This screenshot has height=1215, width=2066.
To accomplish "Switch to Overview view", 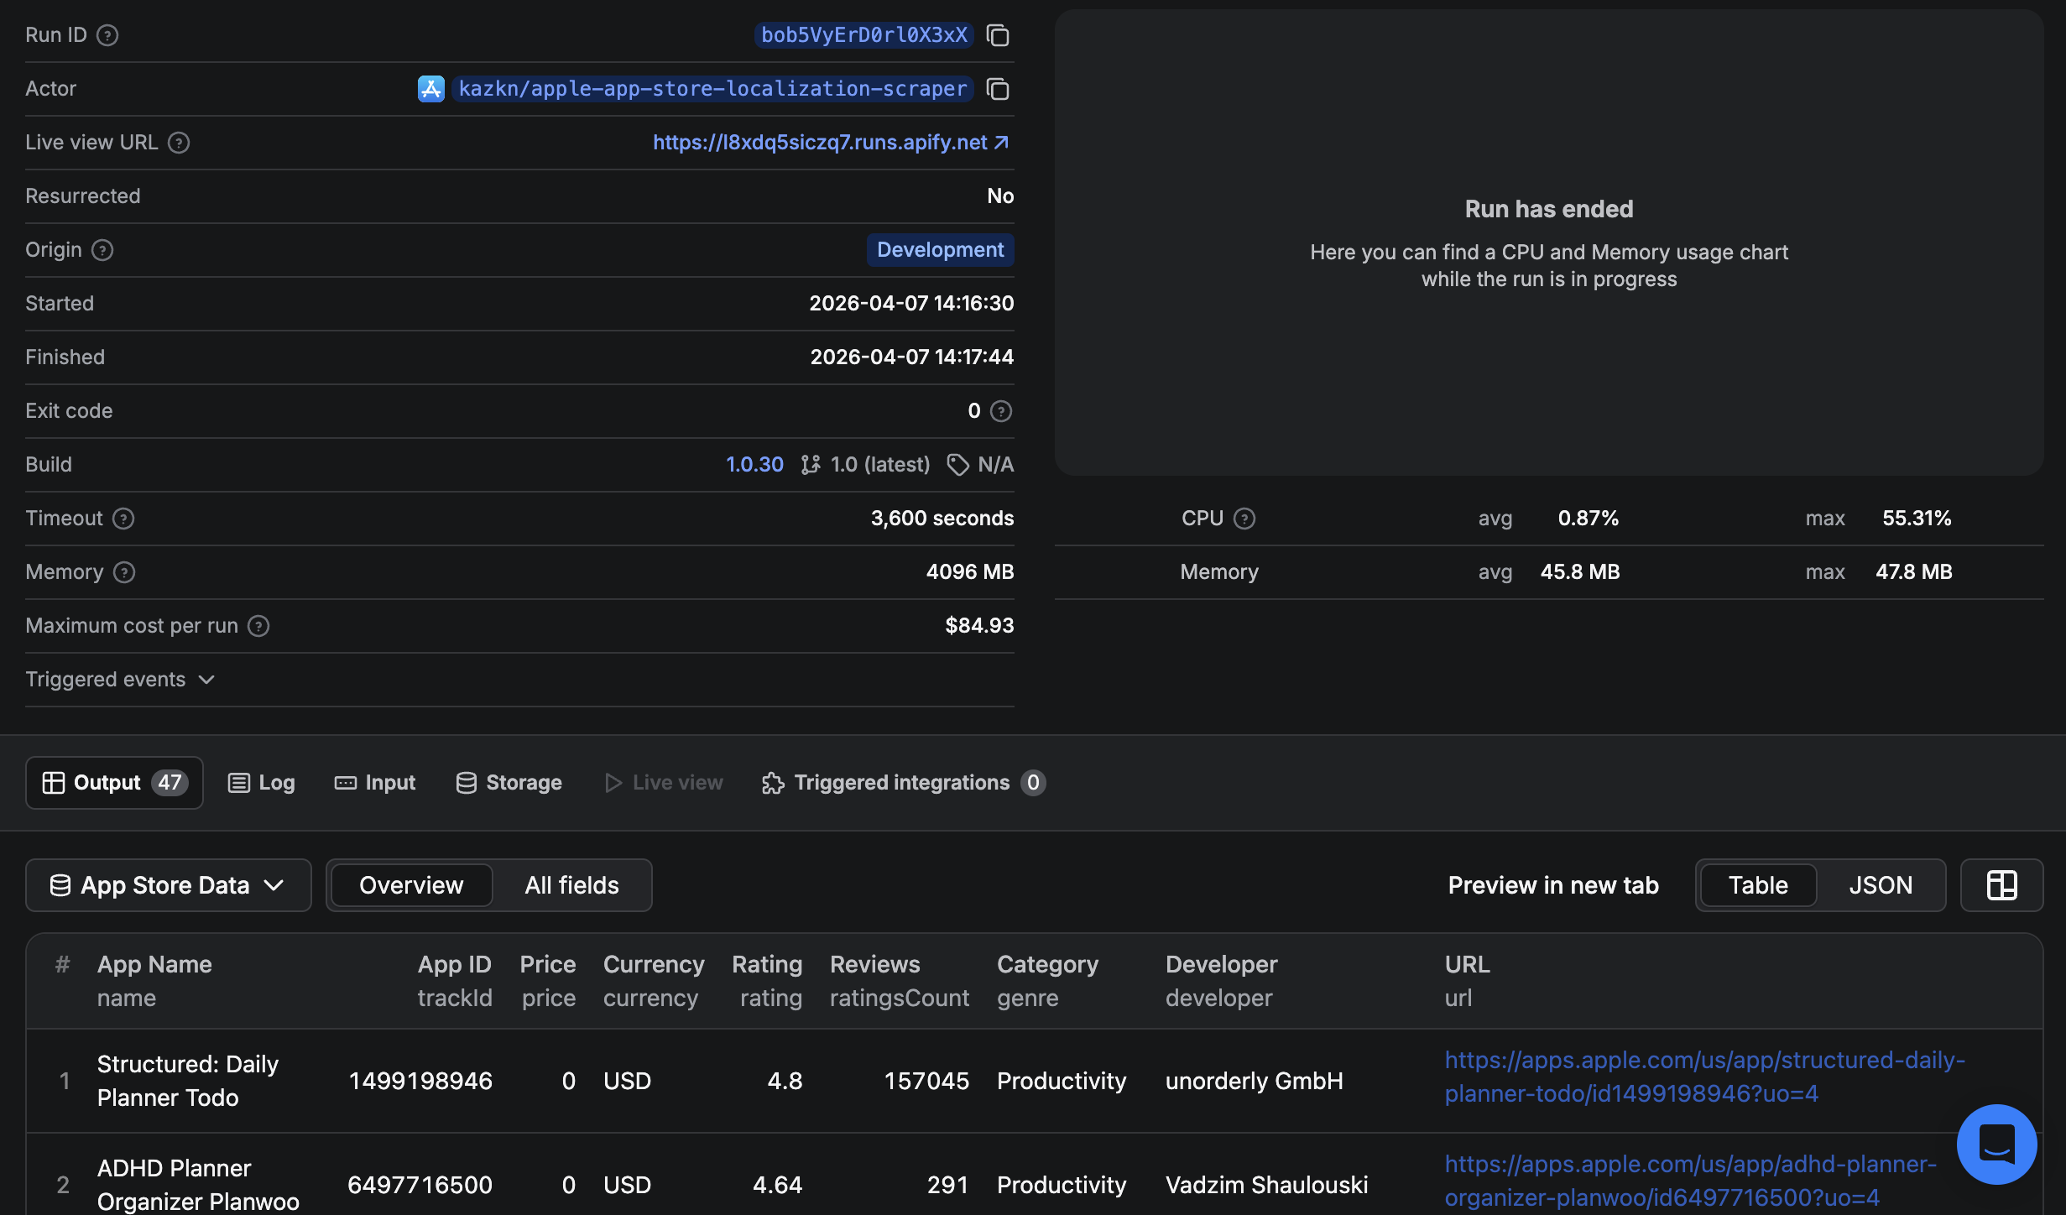I will pyautogui.click(x=411, y=885).
